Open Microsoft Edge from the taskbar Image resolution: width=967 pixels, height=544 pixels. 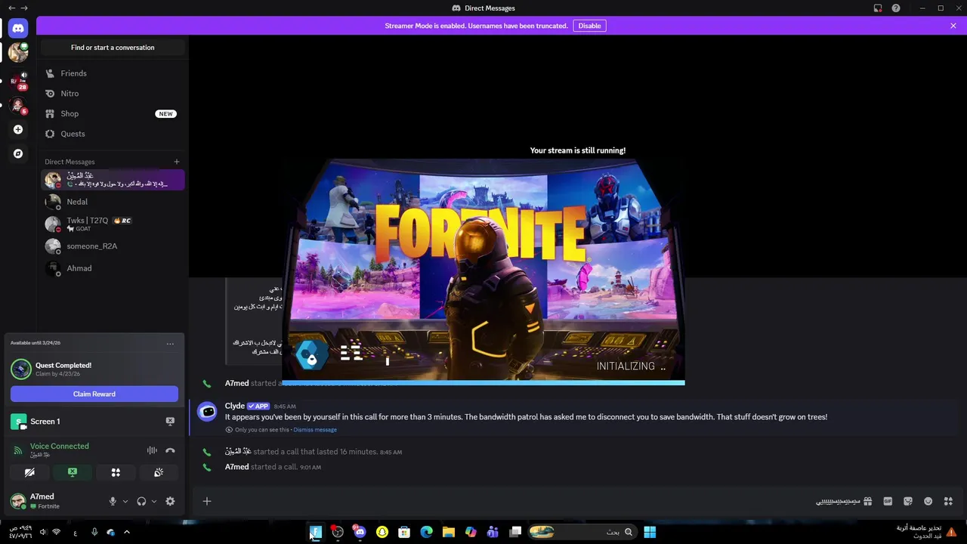[426, 532]
